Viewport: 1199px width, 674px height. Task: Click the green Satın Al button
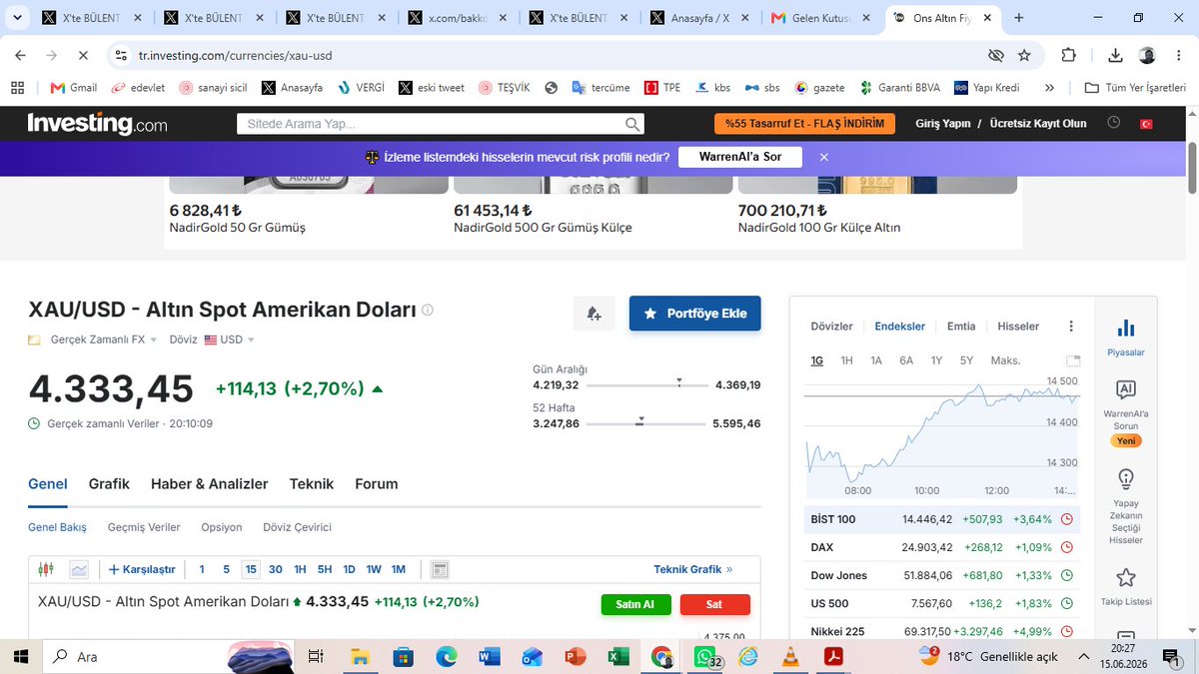pos(635,604)
